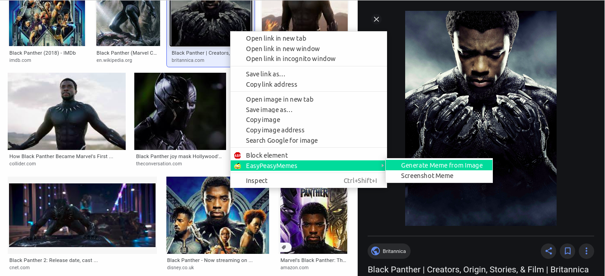Open the preview panel title link to Britannica
The height and width of the screenshot is (276, 605).
(x=478, y=270)
